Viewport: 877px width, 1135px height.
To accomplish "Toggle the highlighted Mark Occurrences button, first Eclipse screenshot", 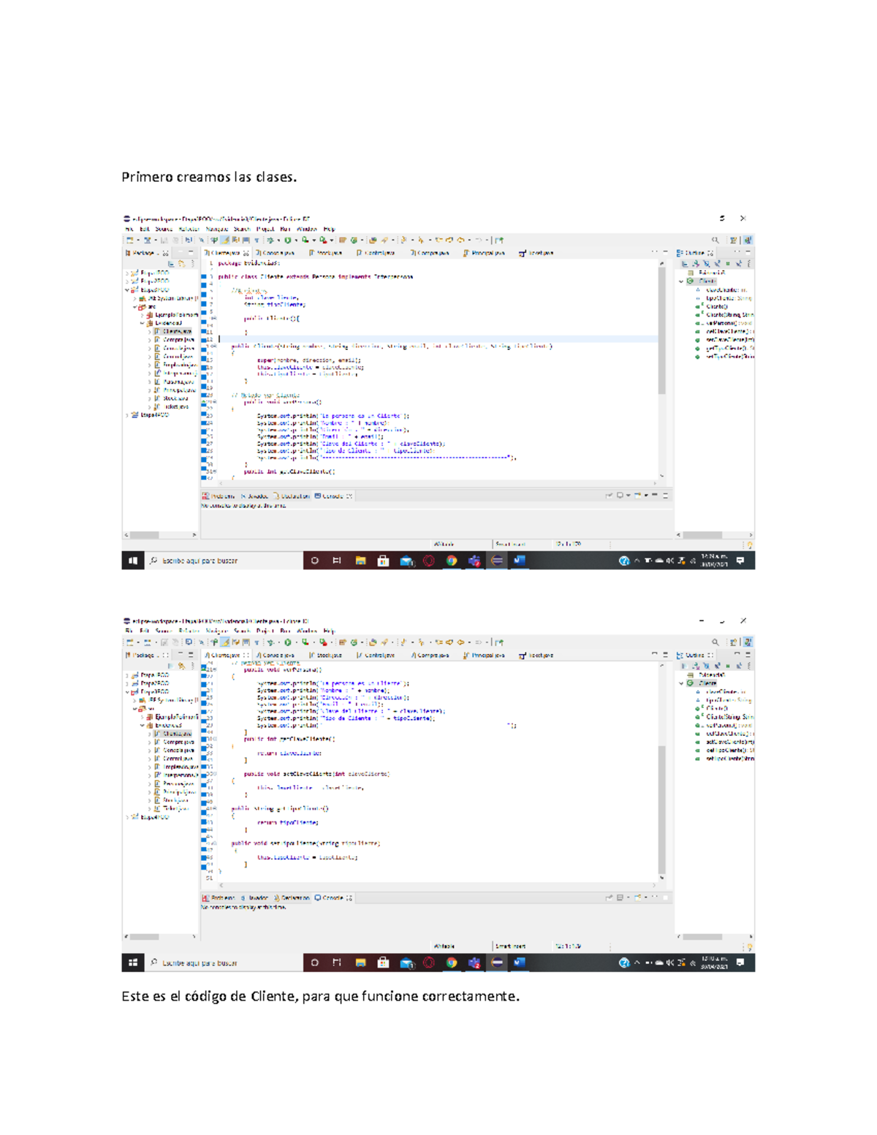I will click(x=227, y=240).
